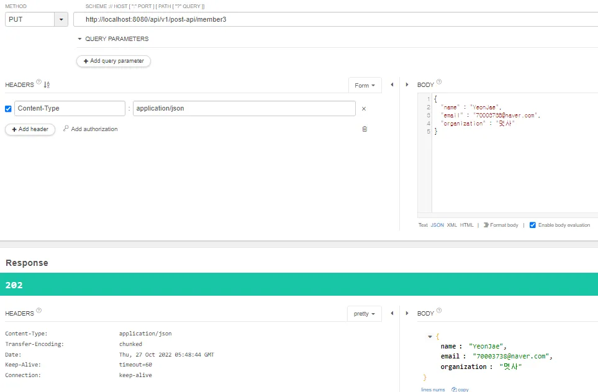Image resolution: width=598 pixels, height=392 pixels.
Task: Open the pretty view dropdown in response
Action: click(x=365, y=314)
